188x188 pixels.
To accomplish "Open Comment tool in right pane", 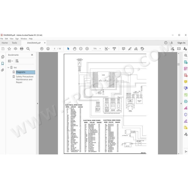I will [x=186, y=82].
